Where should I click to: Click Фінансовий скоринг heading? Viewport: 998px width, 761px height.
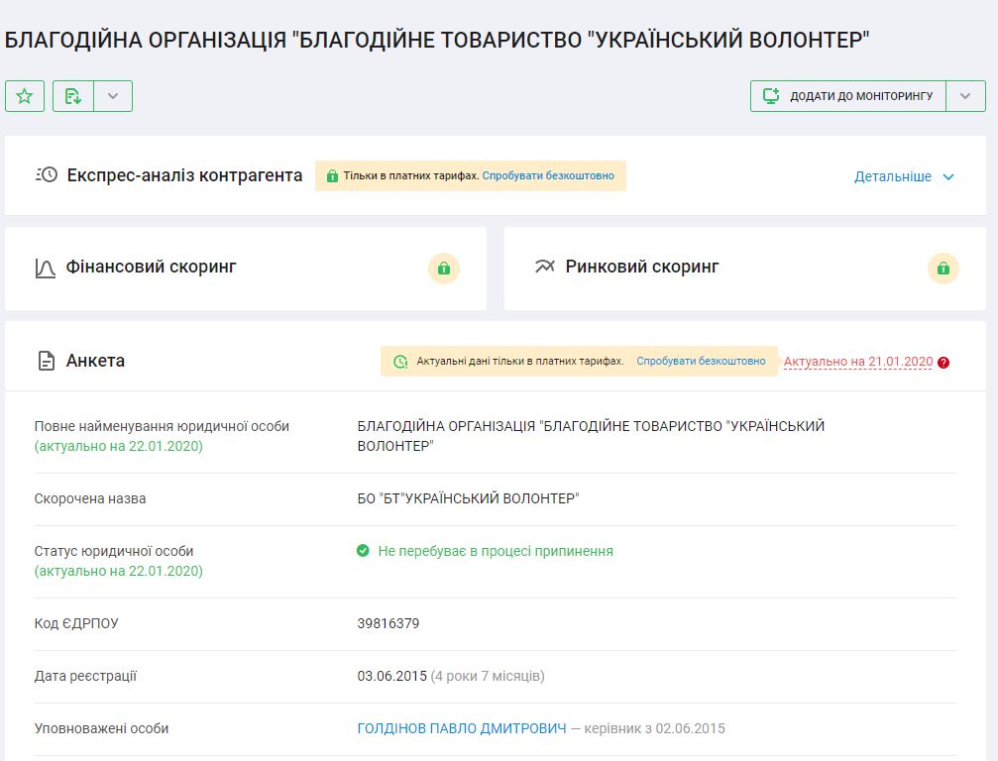tap(151, 267)
